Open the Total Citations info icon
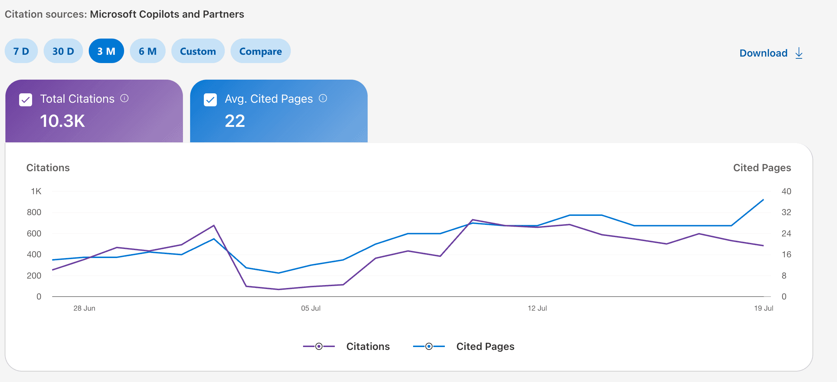This screenshot has width=837, height=382. click(x=124, y=98)
